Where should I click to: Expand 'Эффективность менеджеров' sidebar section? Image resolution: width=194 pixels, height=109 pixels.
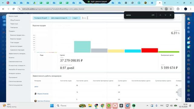click(17, 54)
